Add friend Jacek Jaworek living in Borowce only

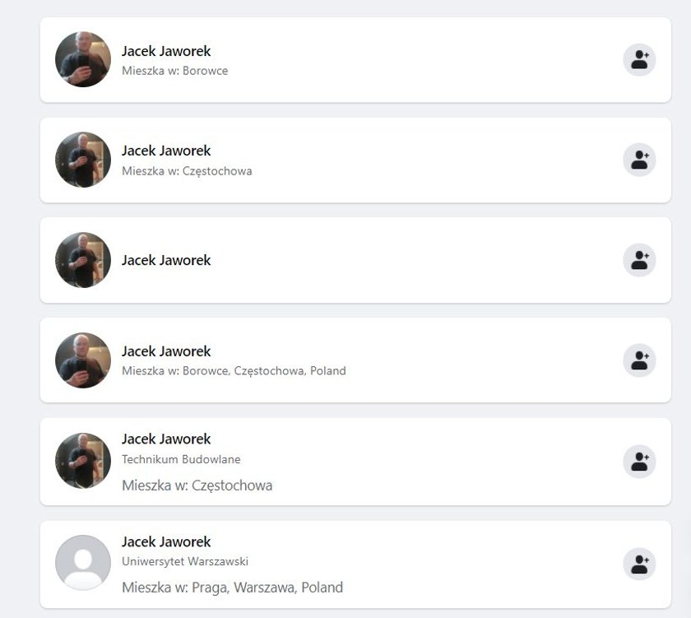point(639,59)
